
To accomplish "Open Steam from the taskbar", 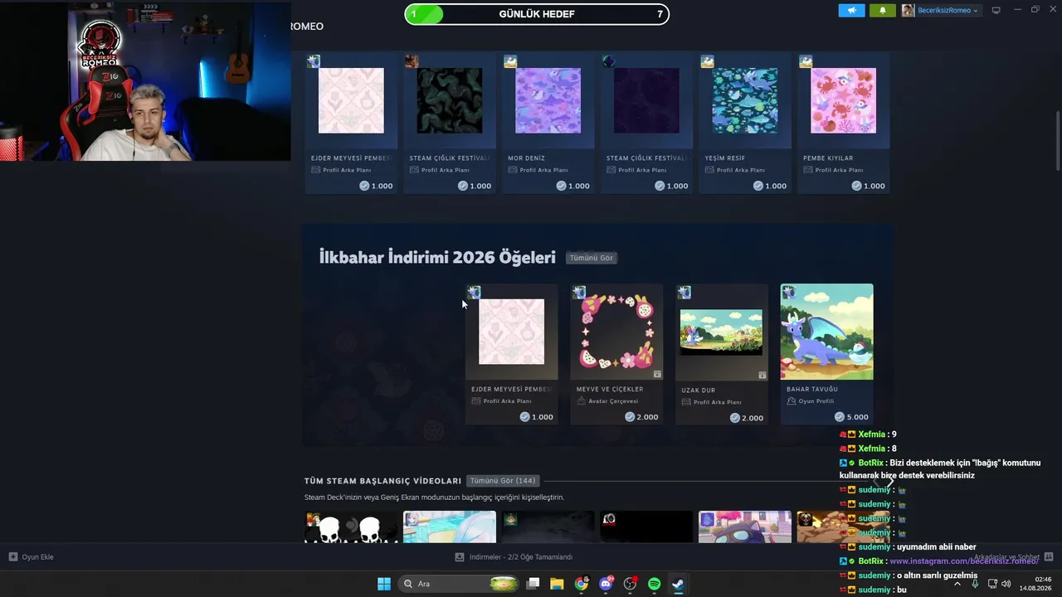I will (678, 584).
